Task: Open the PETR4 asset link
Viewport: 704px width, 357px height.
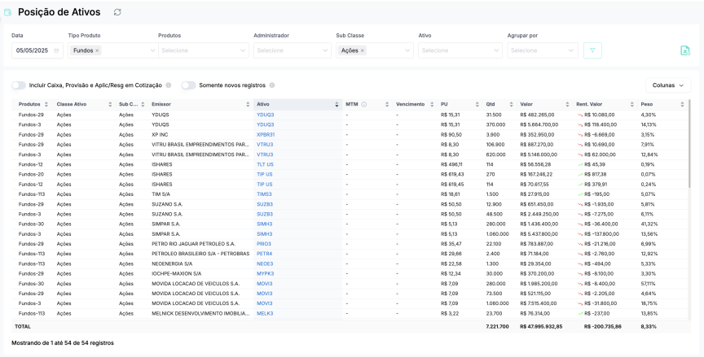Action: tap(265, 254)
